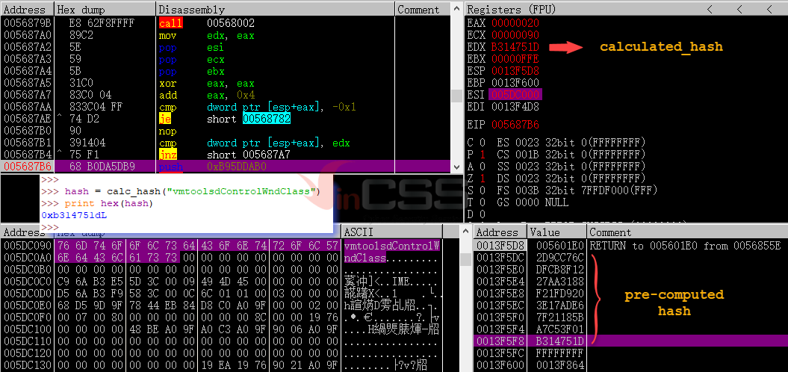
Task: Click the EDI register value 0013F4D8
Action: [x=515, y=107]
